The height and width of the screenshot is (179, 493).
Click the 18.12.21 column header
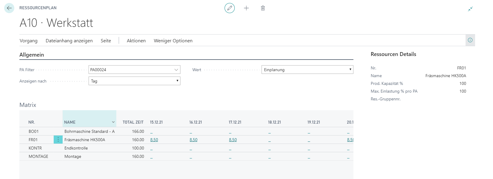[x=274, y=122]
